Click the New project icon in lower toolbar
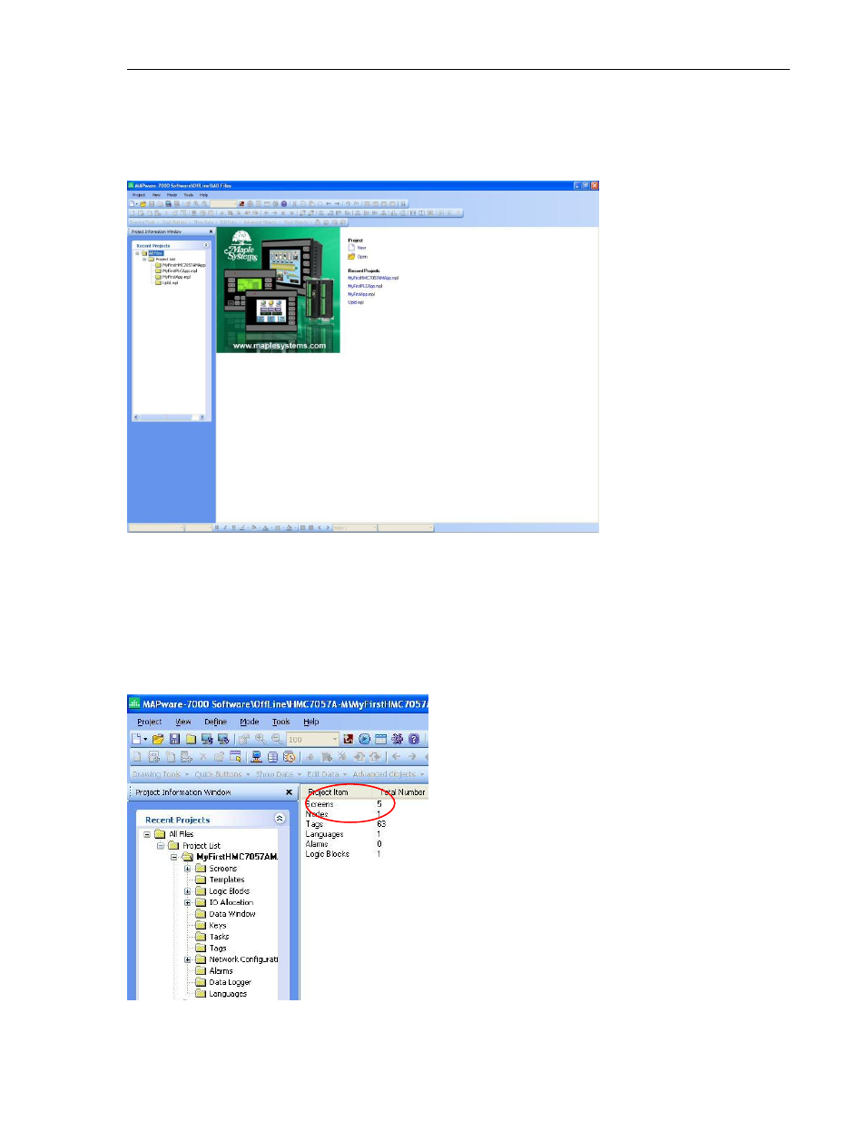The height and width of the screenshot is (1121, 866). [137, 739]
